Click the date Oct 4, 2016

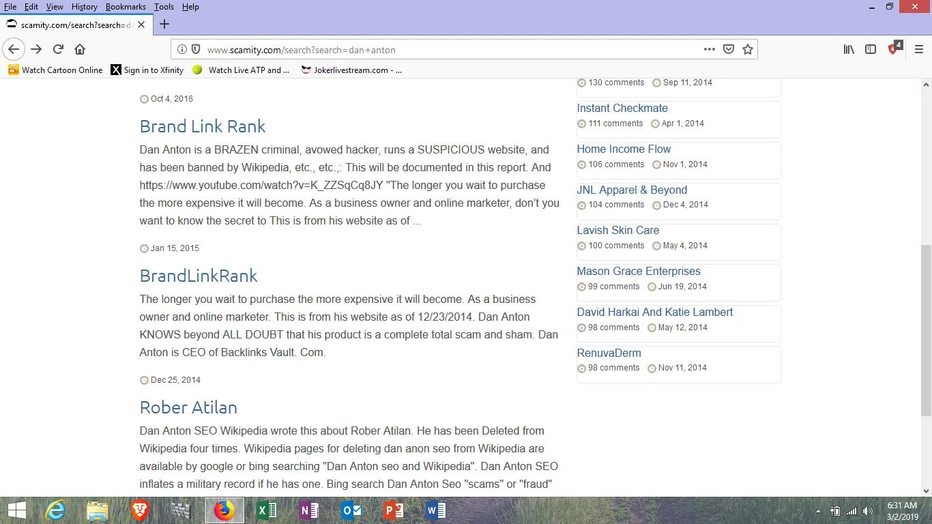point(172,99)
